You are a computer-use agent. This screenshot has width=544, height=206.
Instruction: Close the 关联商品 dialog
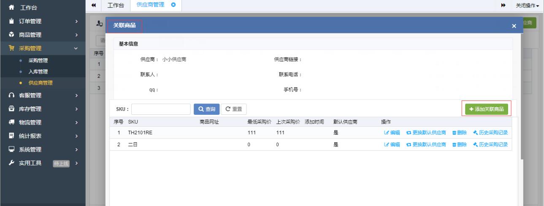click(514, 26)
